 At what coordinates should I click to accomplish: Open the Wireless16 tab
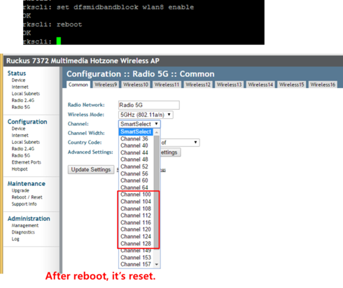pyautogui.click(x=323, y=85)
